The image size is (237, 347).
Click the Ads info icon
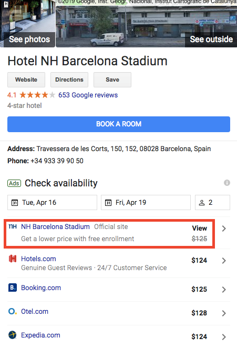[x=227, y=183]
